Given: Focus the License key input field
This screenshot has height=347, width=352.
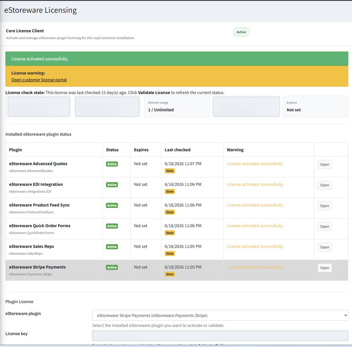Looking at the screenshot, I should coord(220,336).
